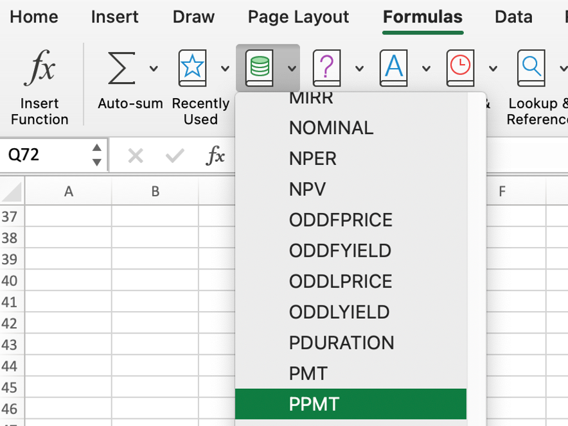Viewport: 568px width, 426px height.
Task: Open the Logical functions question mark icon
Action: click(x=326, y=68)
